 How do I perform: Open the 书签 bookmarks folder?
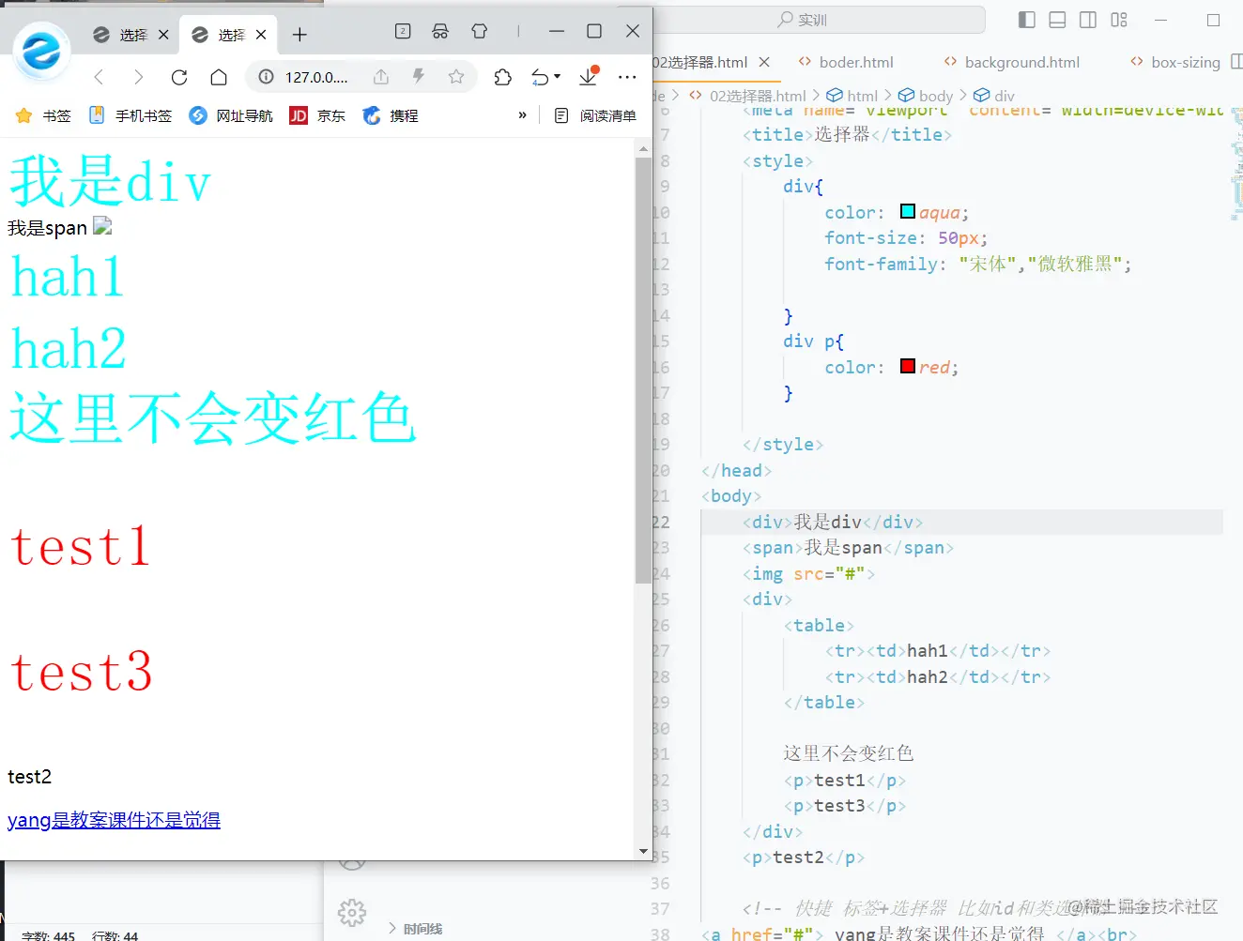click(43, 115)
